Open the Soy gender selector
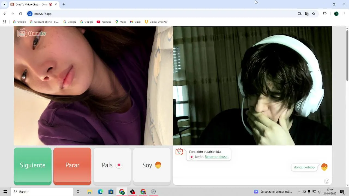This screenshot has width=349, height=196. (152, 165)
